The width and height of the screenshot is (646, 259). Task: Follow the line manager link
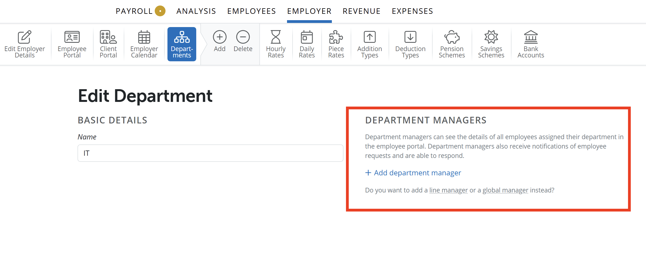click(x=448, y=190)
